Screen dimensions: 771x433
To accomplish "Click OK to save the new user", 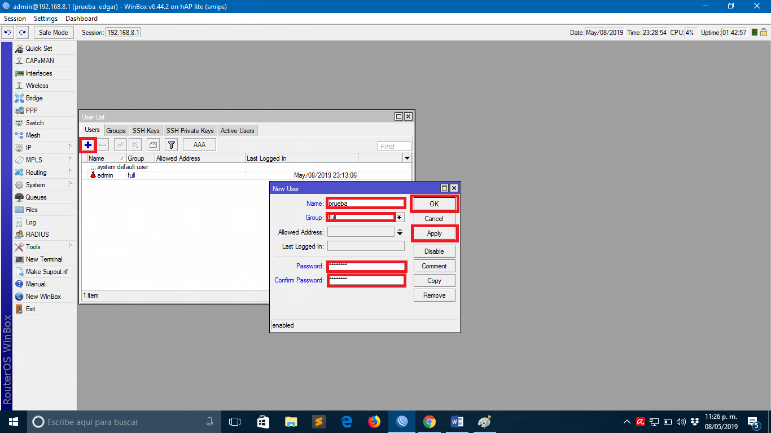I will pyautogui.click(x=434, y=204).
